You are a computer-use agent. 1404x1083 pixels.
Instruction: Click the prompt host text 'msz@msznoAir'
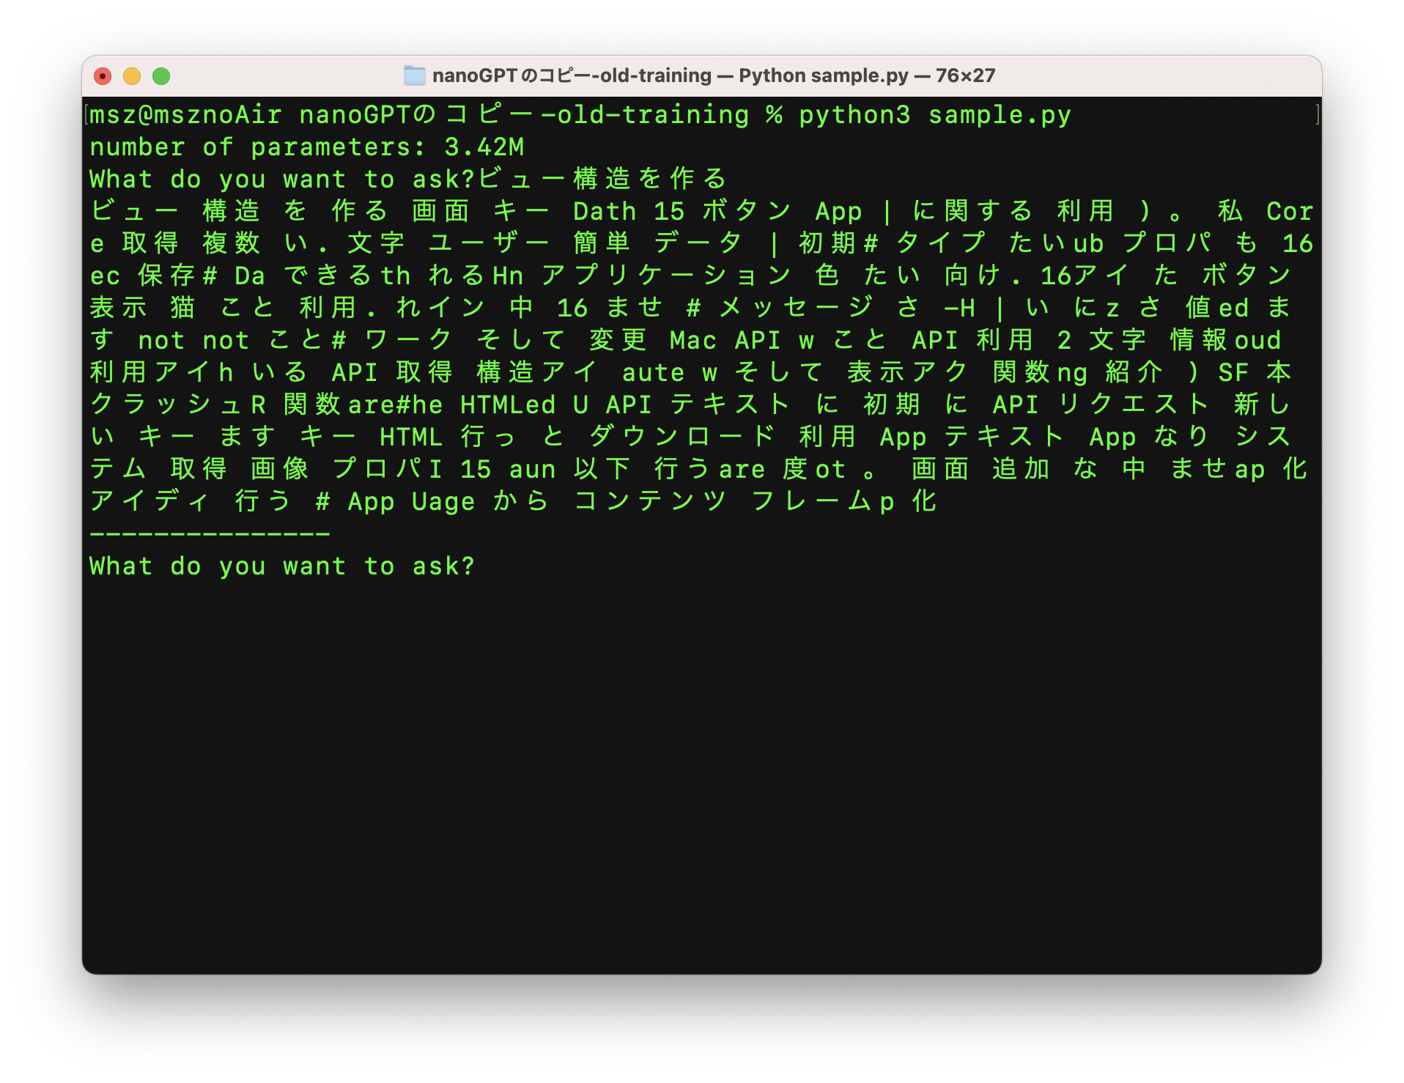pyautogui.click(x=186, y=115)
